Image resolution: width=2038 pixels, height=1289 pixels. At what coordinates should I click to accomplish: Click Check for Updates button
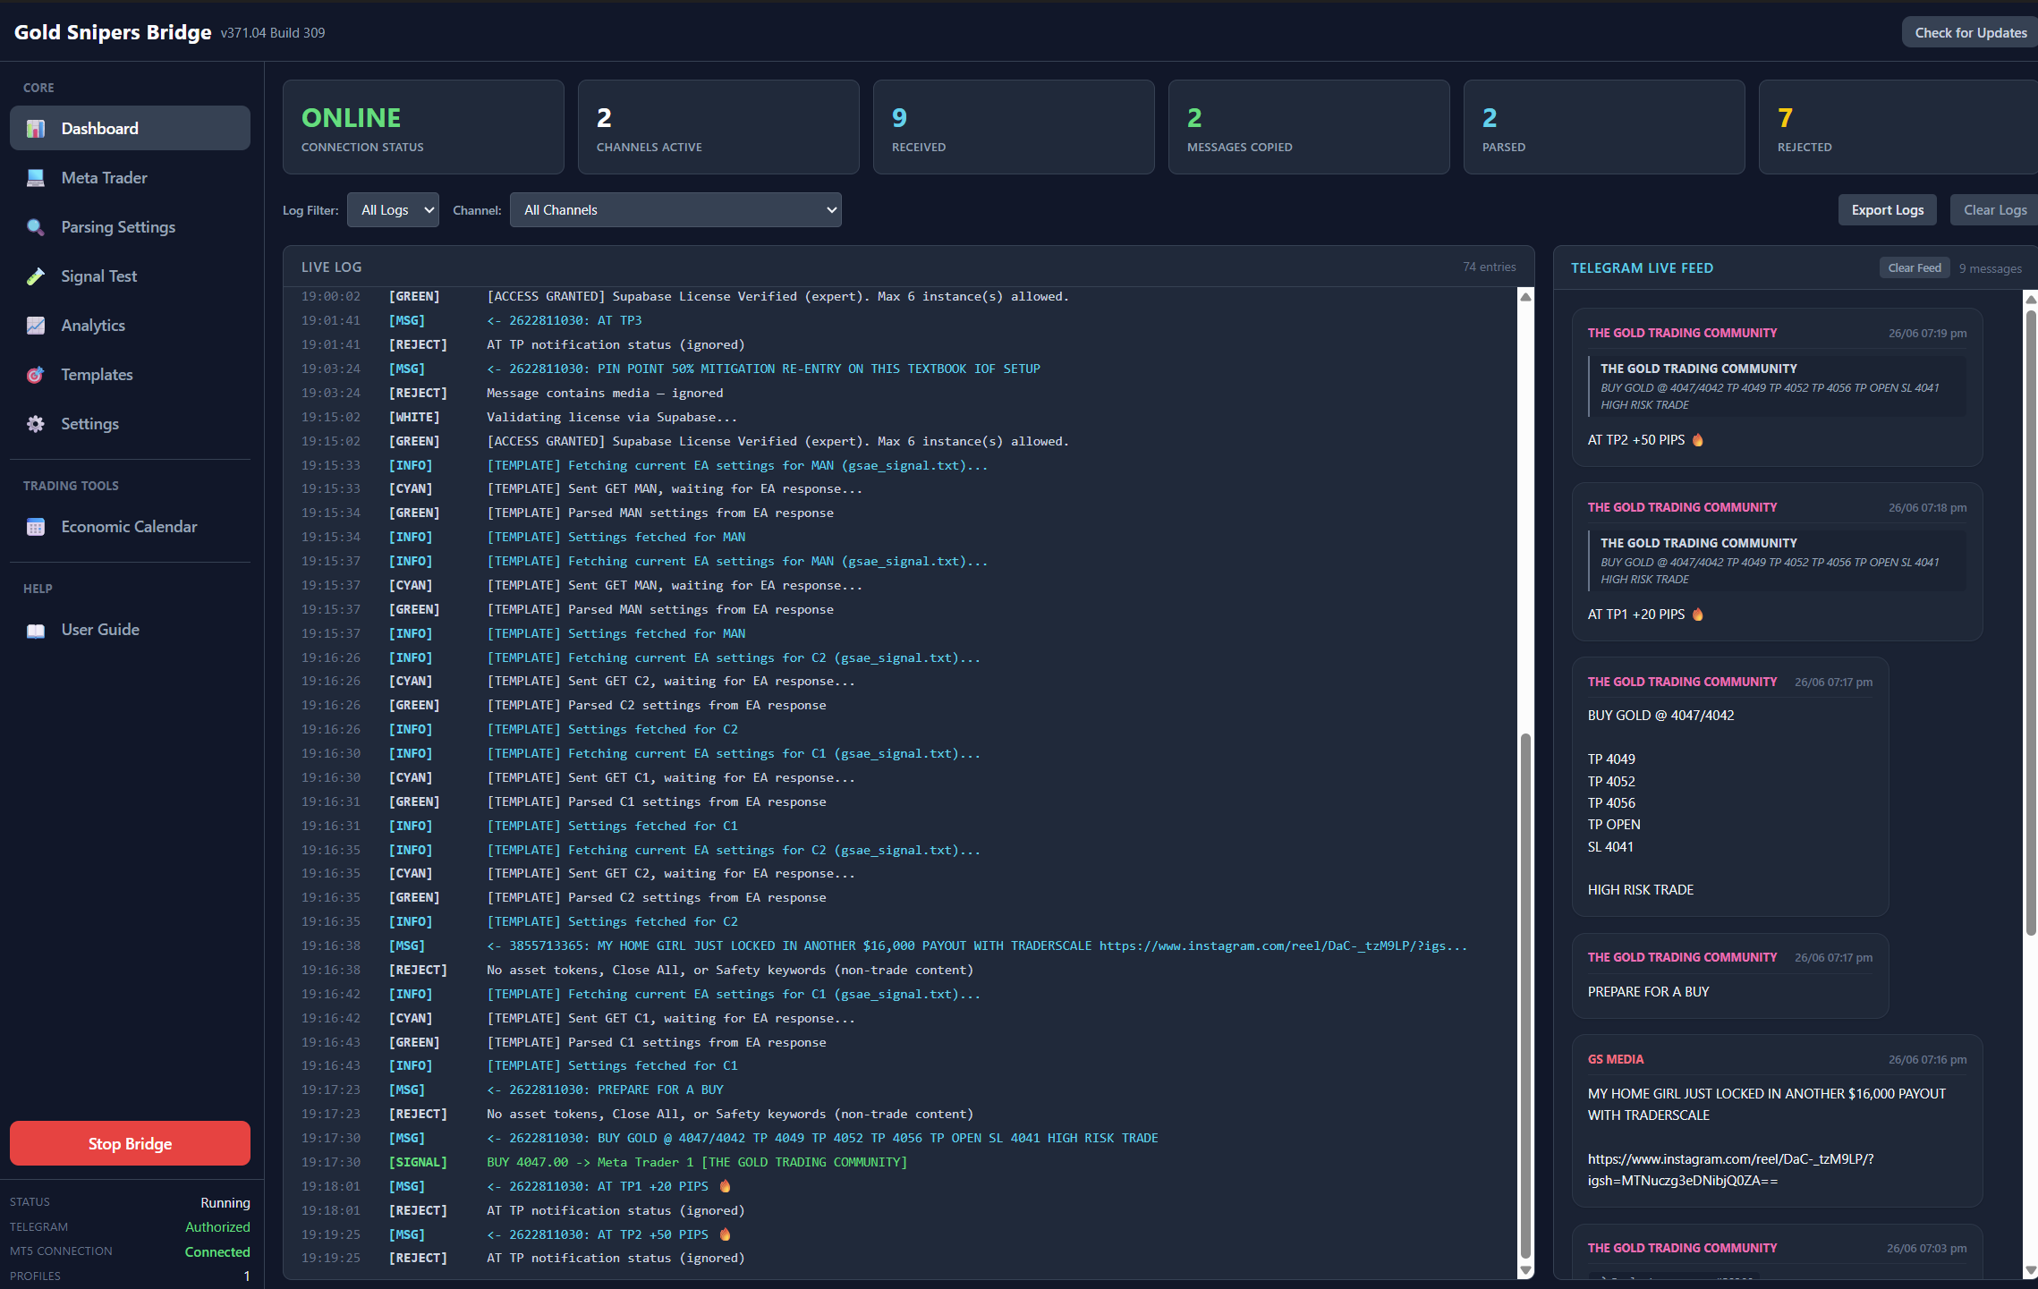click(1970, 32)
